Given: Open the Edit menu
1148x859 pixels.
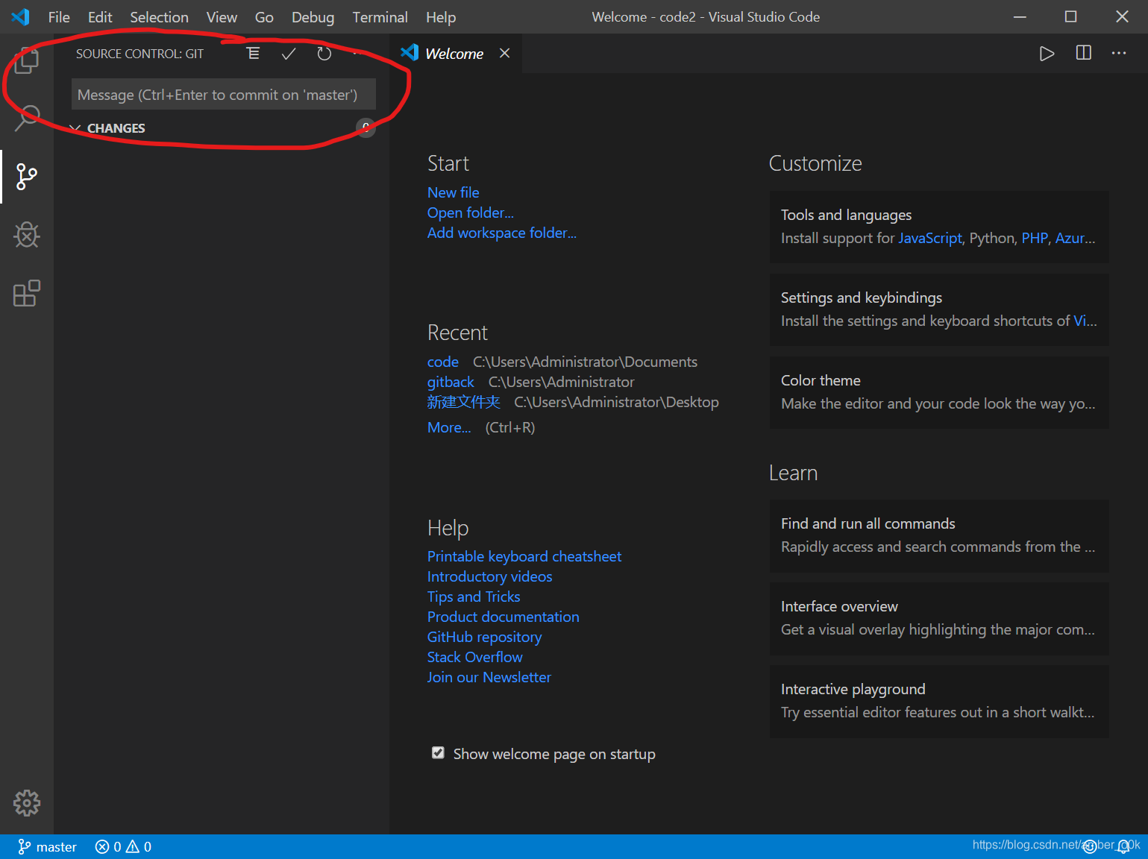Looking at the screenshot, I should pyautogui.click(x=100, y=17).
